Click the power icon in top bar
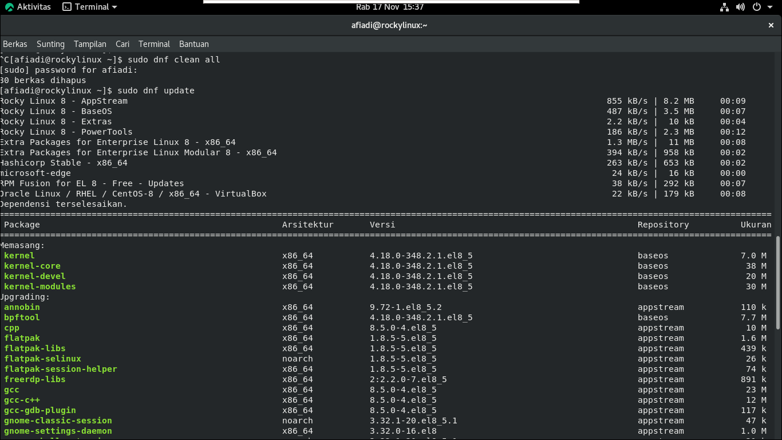782x440 pixels. point(756,7)
